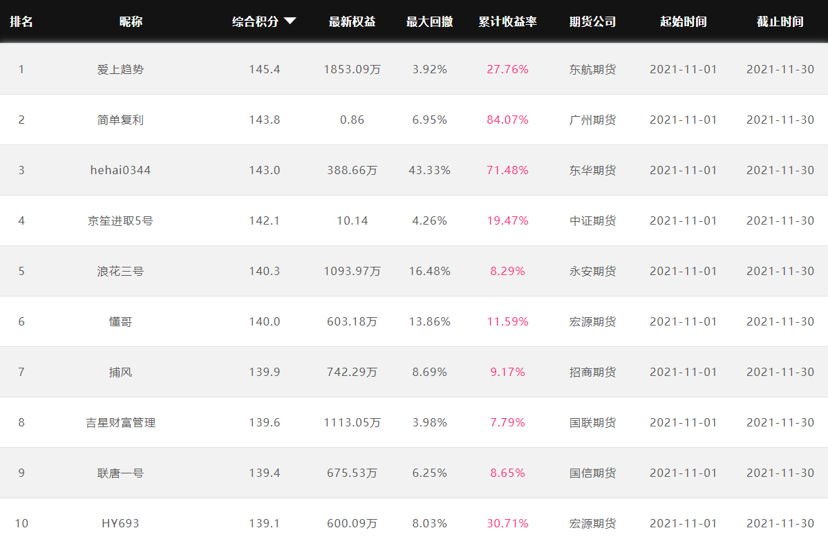Click the 截止时间 column header

pos(780,21)
